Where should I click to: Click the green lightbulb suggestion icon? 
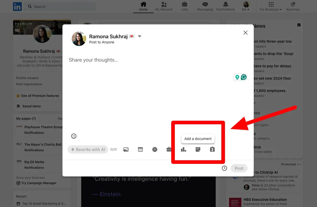237,77
